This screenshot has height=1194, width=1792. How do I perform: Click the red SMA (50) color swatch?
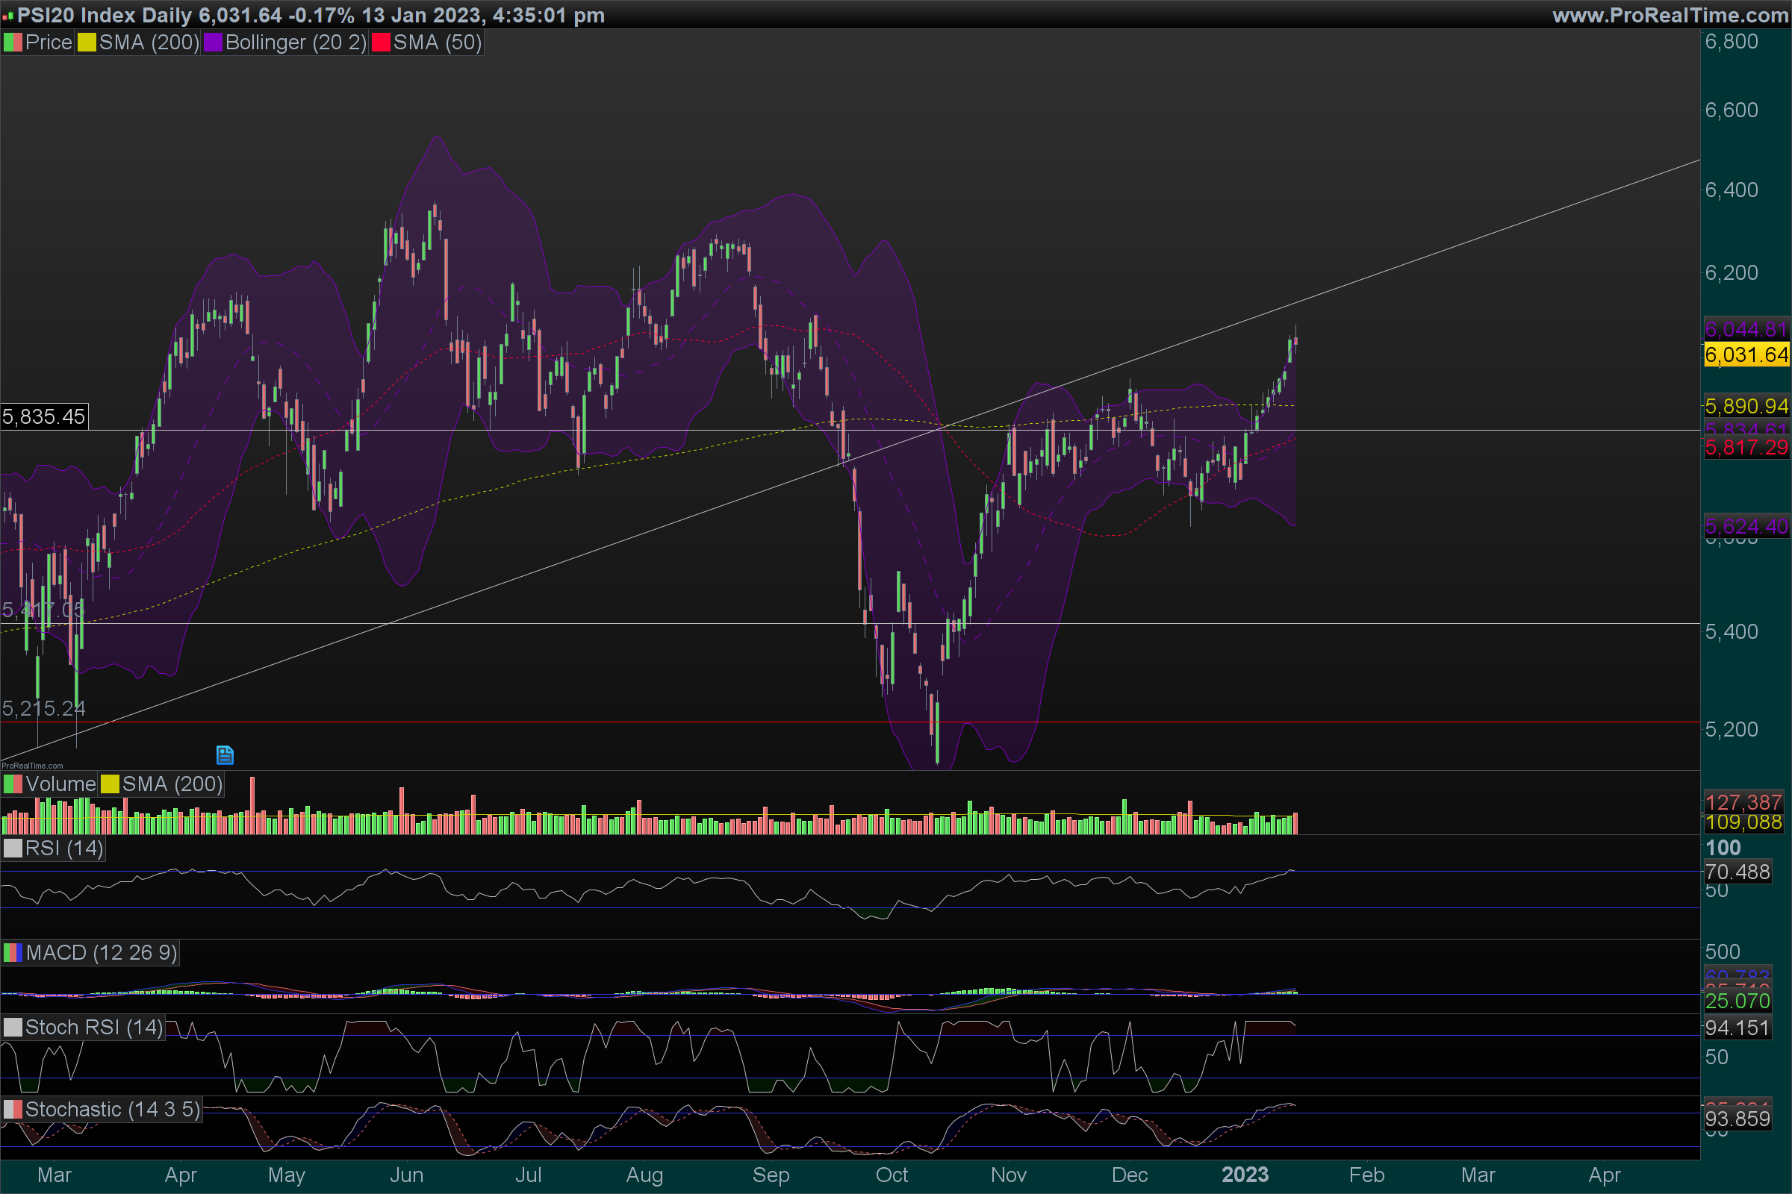click(381, 43)
